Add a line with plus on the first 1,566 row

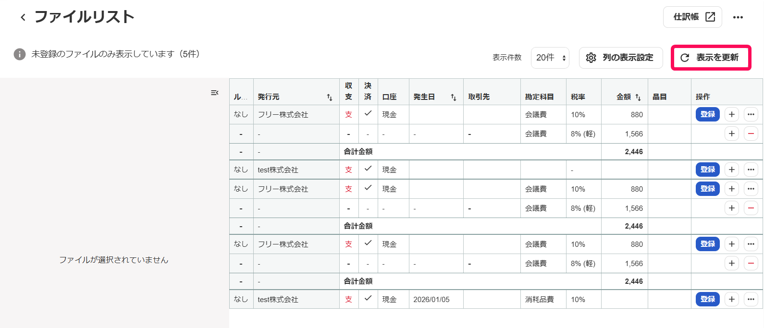point(731,134)
